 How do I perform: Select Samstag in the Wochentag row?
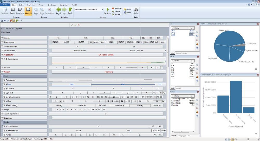157,105
